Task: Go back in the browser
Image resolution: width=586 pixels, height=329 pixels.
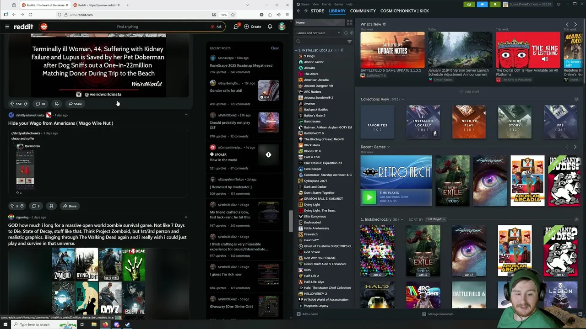Action: [x=14, y=15]
